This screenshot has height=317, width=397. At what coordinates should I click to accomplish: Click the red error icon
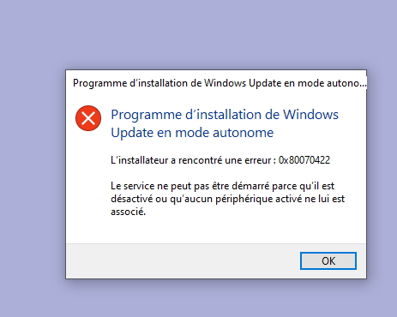tap(88, 118)
